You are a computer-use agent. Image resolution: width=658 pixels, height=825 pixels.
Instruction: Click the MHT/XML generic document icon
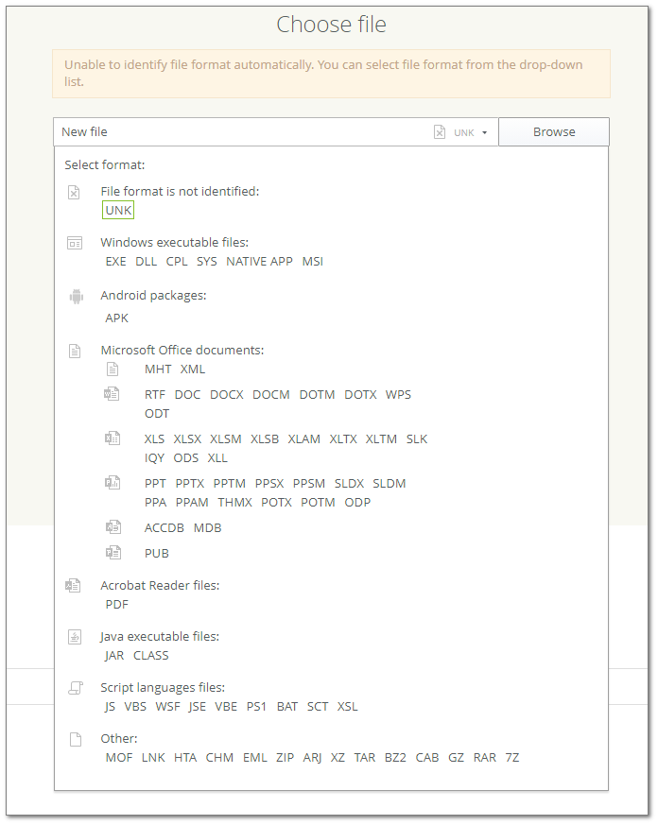pyautogui.click(x=113, y=369)
